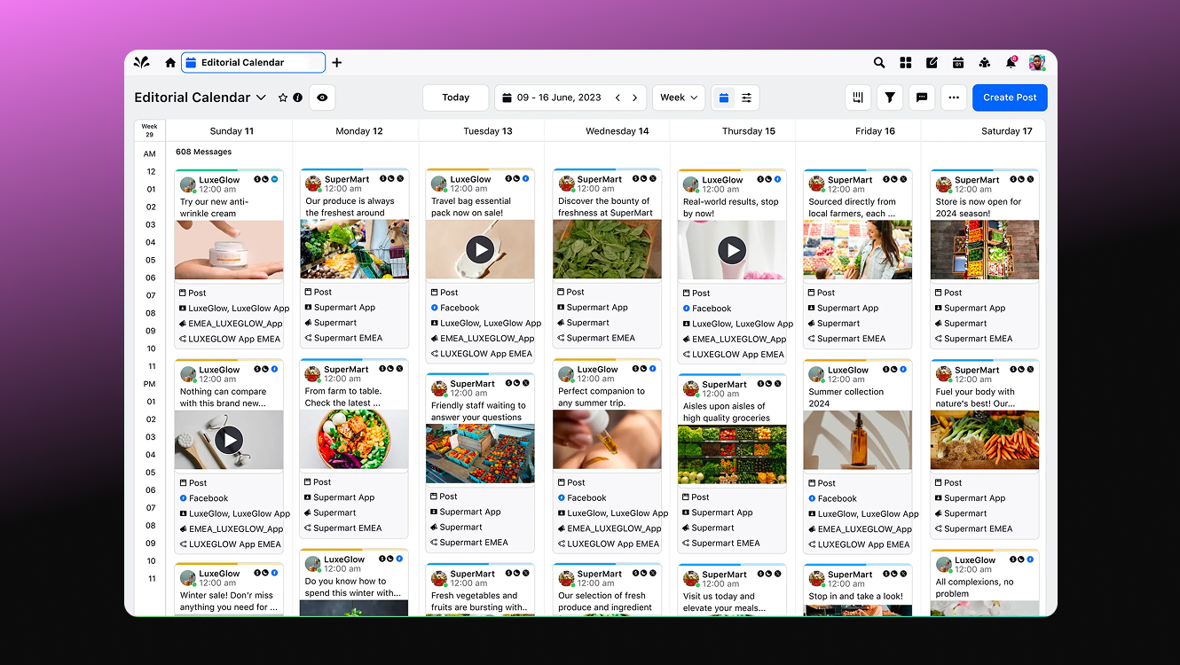Play the video in "Travel bag essential" post

click(x=480, y=250)
